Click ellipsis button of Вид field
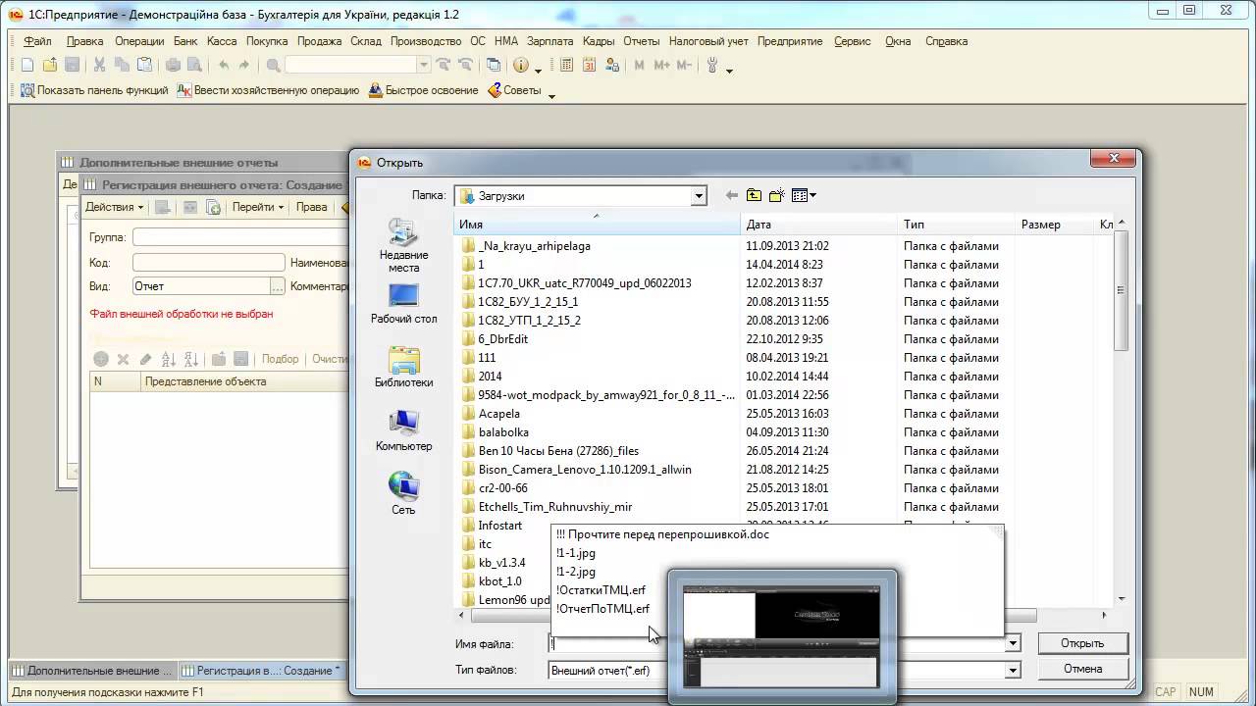Image resolution: width=1256 pixels, height=706 pixels. pos(278,286)
